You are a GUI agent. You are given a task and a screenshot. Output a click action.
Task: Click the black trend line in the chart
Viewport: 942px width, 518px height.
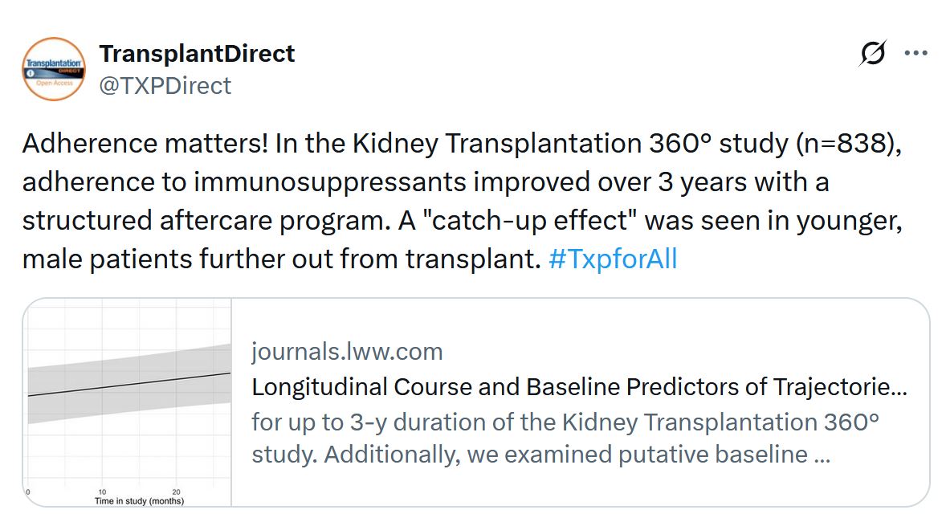[x=128, y=384]
